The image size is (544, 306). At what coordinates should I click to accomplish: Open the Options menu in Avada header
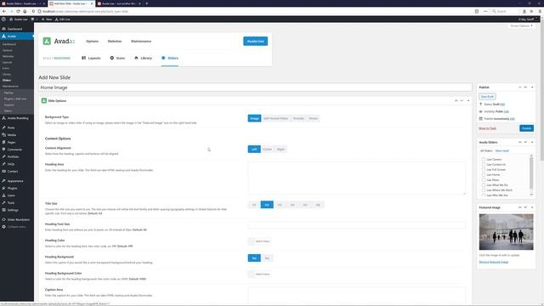coord(93,42)
